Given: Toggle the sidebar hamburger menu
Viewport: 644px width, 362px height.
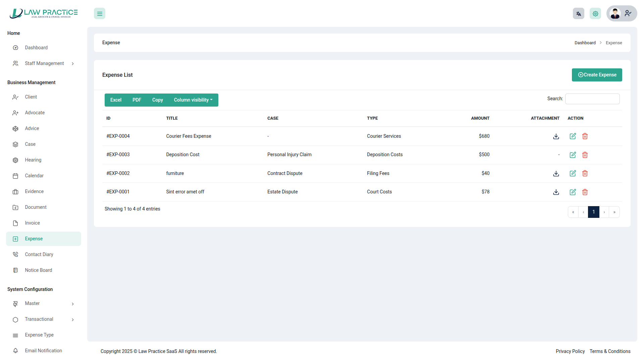Looking at the screenshot, I should (x=100, y=14).
